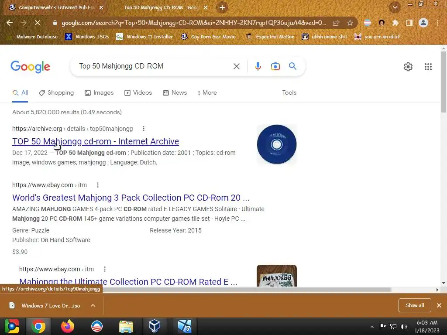Open archive.org result three-dot menu

pyautogui.click(x=144, y=129)
